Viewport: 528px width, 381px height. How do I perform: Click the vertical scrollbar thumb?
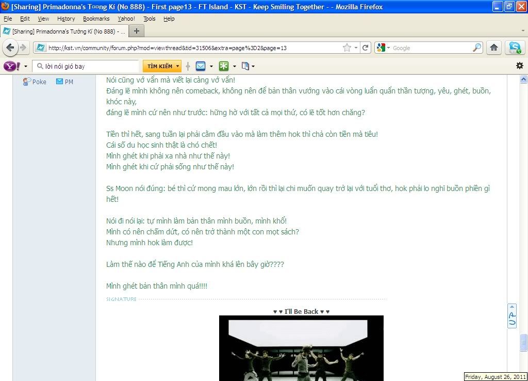coord(523,342)
